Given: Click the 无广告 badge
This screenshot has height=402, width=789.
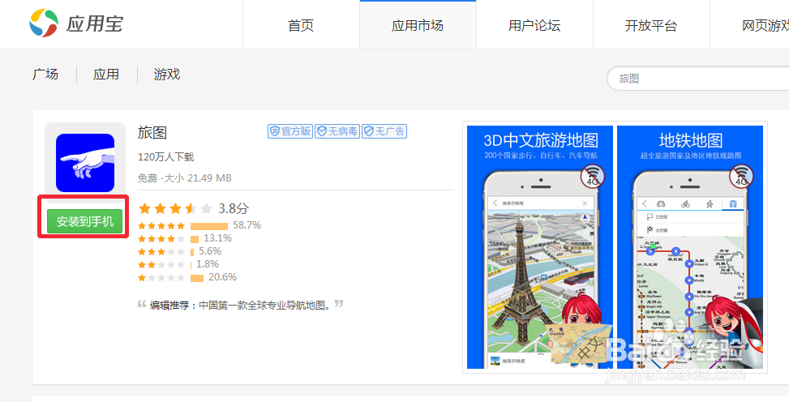Looking at the screenshot, I should (384, 131).
